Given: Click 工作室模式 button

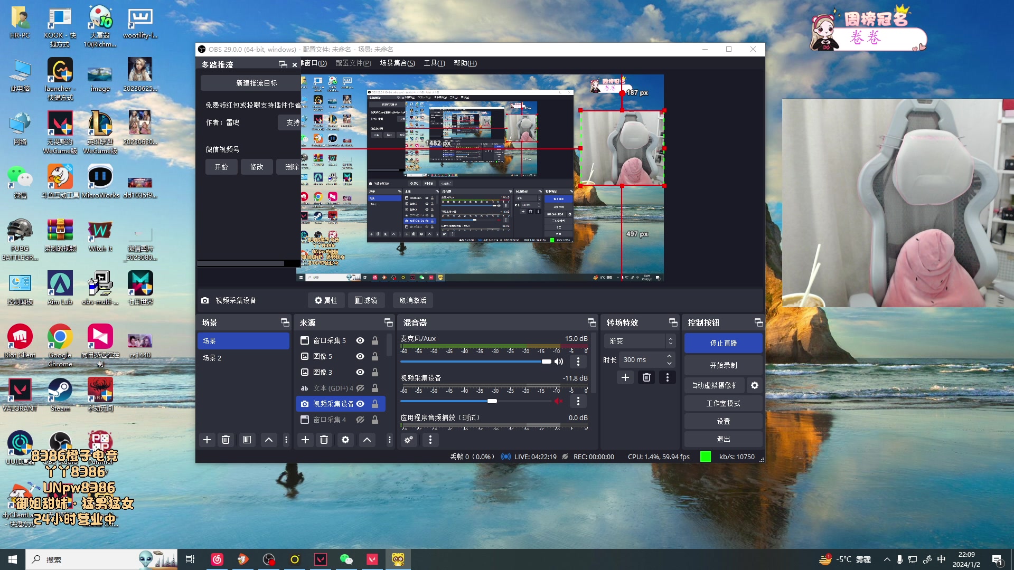Looking at the screenshot, I should tap(723, 403).
